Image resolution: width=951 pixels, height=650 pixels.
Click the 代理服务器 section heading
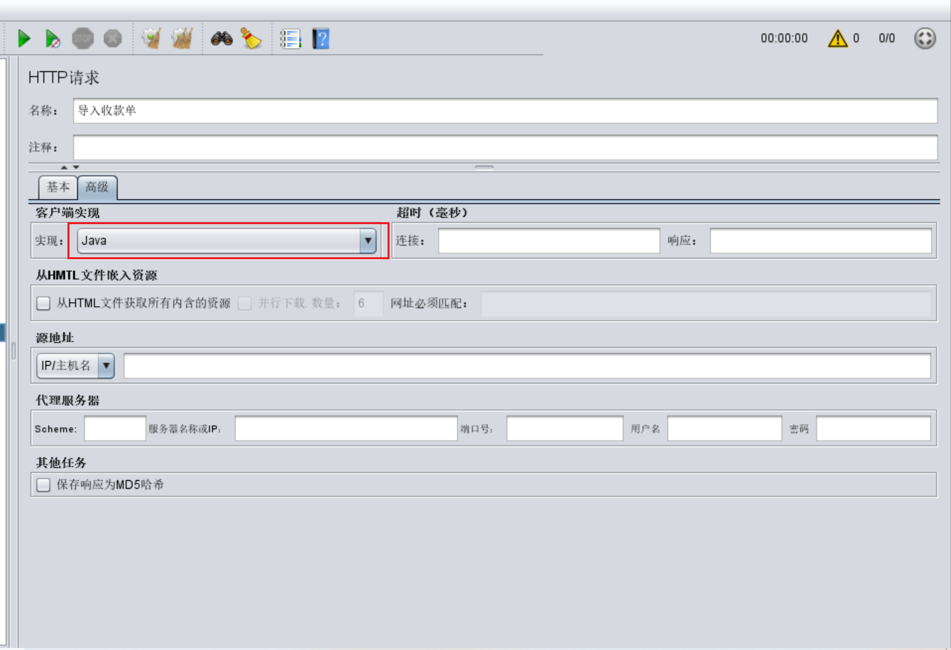[67, 401]
